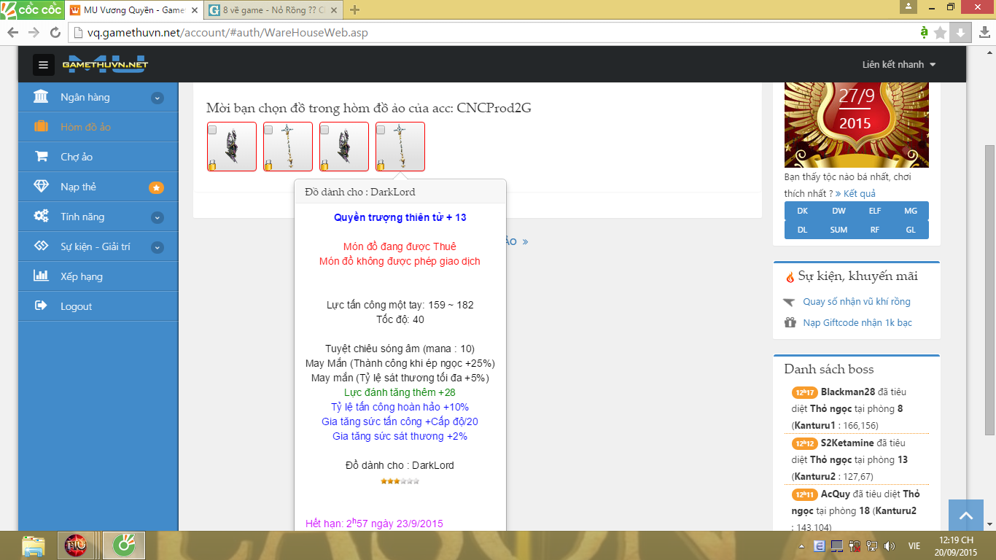The width and height of the screenshot is (996, 560).
Task: Click the volume speaker tray icon
Action: coord(889,545)
